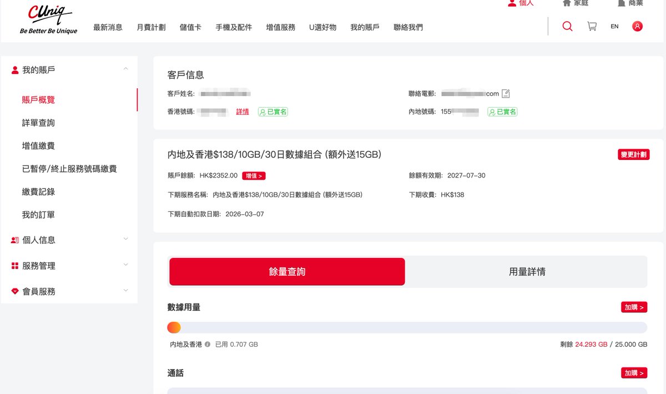The image size is (666, 394).
Task: Click the 已實名 badge next to 香港號碼
Action: pyautogui.click(x=273, y=112)
